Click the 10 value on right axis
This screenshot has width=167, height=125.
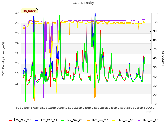point(155,104)
